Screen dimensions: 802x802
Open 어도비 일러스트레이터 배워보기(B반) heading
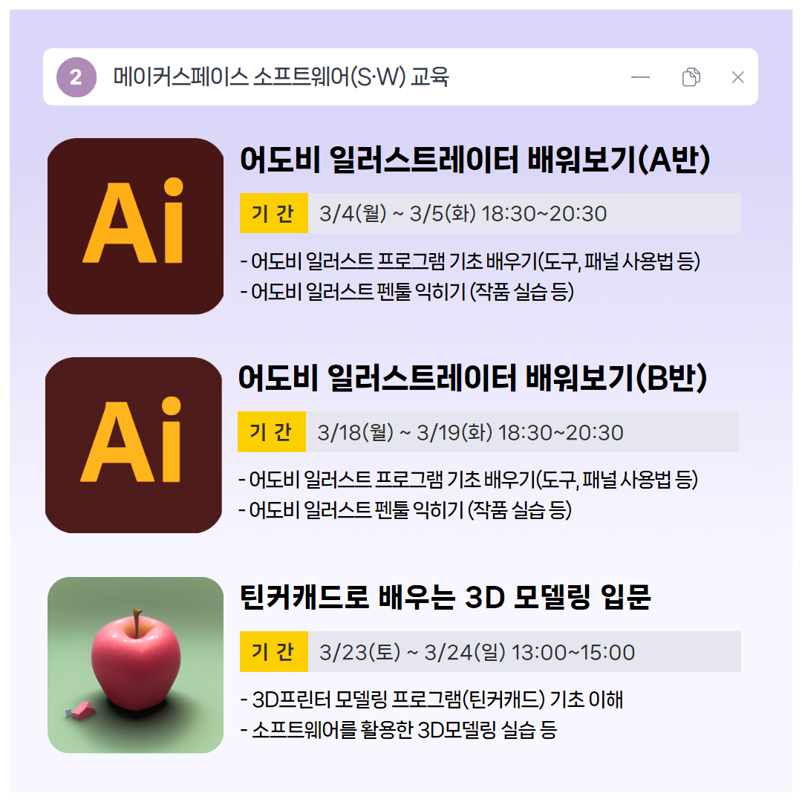[473, 379]
